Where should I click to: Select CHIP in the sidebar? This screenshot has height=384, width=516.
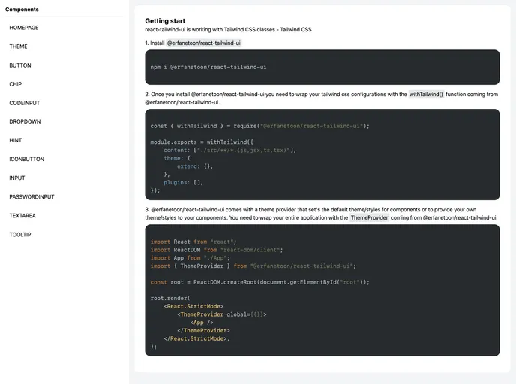click(x=16, y=84)
